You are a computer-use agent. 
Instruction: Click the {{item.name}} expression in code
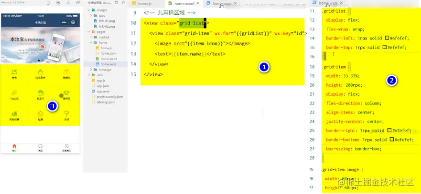pyautogui.click(x=189, y=54)
